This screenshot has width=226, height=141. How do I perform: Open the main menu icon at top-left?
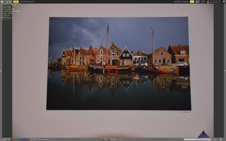pos(2,2)
